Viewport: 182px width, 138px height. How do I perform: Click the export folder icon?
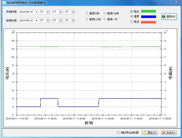click(144, 133)
